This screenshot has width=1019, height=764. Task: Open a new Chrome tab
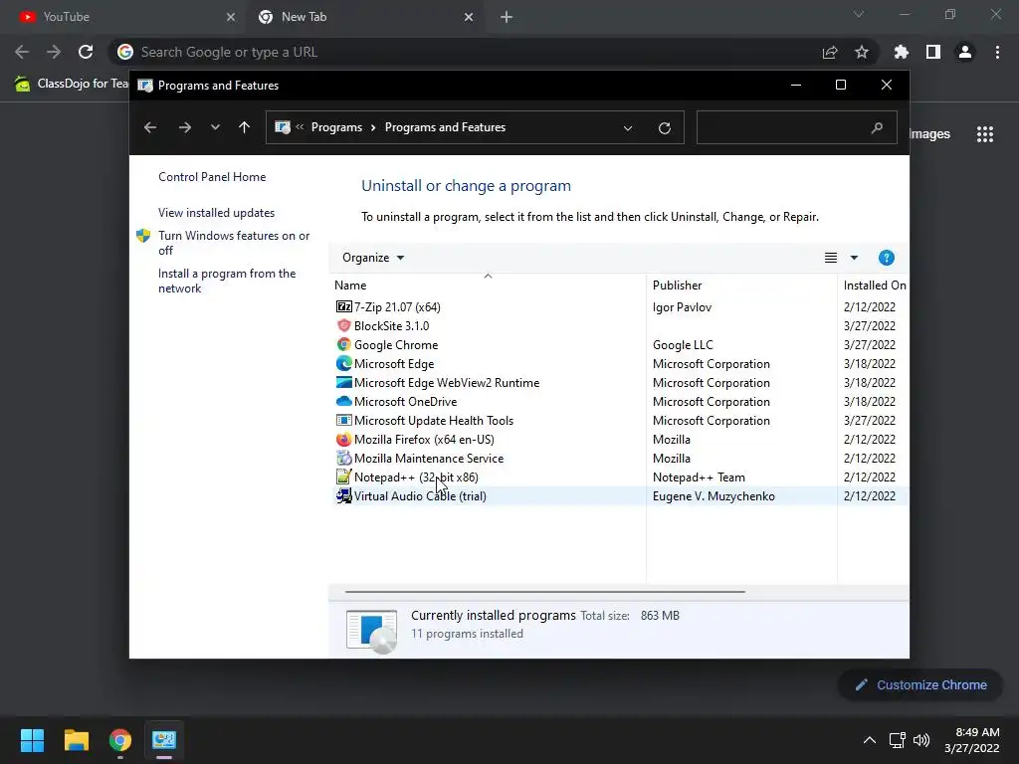(507, 17)
